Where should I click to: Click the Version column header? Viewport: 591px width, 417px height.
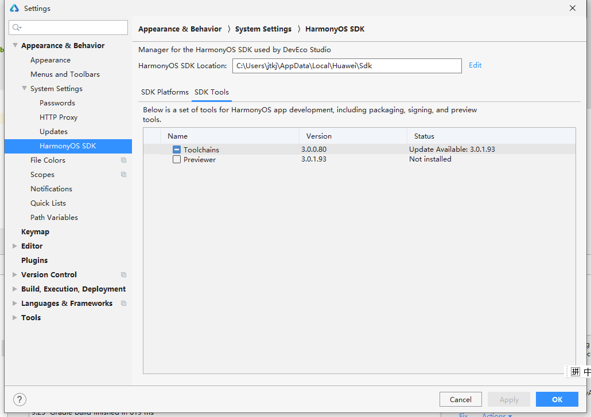pos(353,136)
